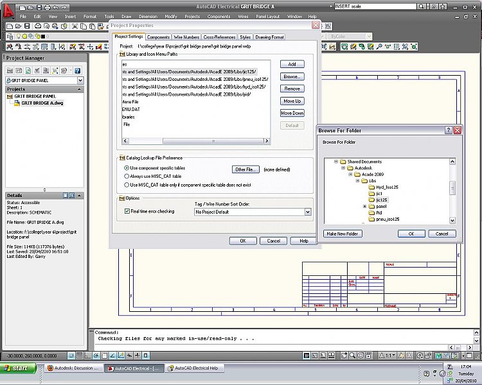Viewport: 482px width, 385px height.
Task: Select the jic125 folder in the tree
Action: pyautogui.click(x=382, y=200)
